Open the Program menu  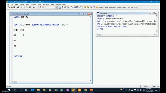pos(33,4)
